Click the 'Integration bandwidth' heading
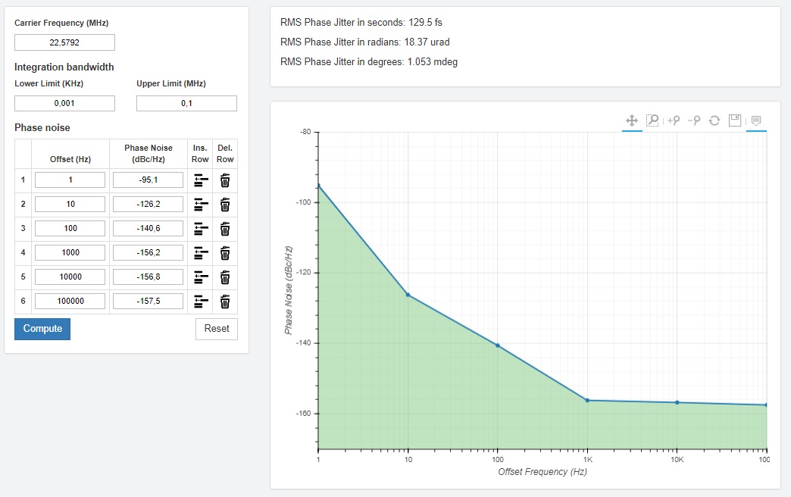Viewport: 791px width, 497px height. tap(64, 67)
